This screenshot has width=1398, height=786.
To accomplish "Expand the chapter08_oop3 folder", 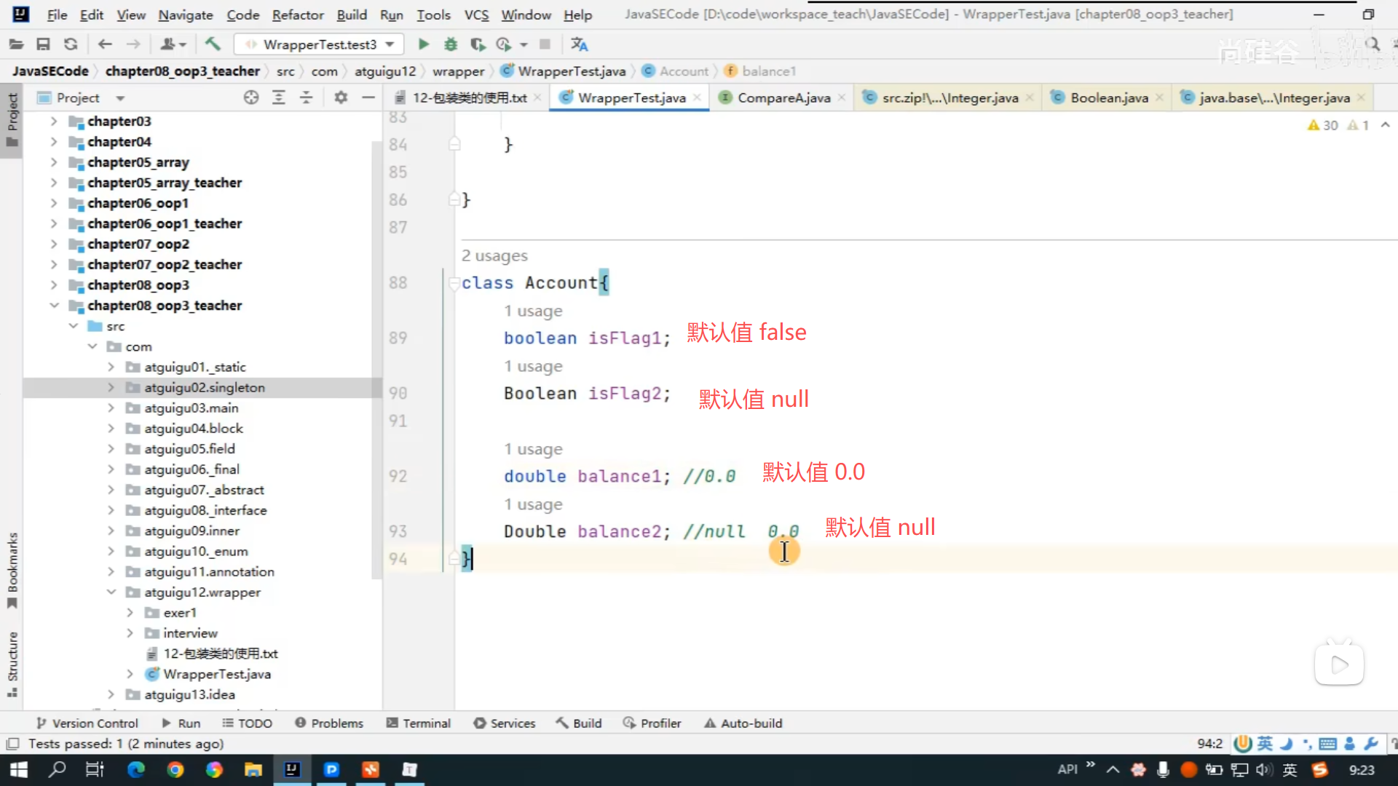I will (x=54, y=285).
